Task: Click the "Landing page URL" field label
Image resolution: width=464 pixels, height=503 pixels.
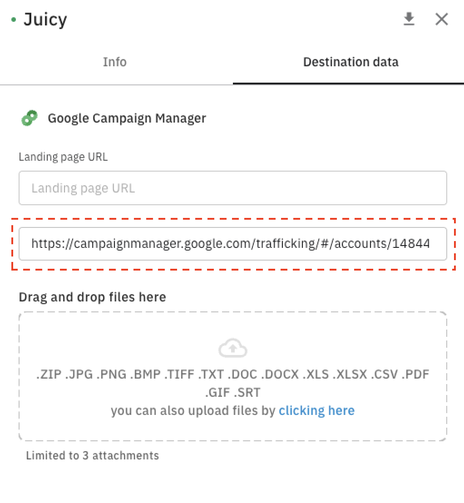Action: (x=63, y=157)
